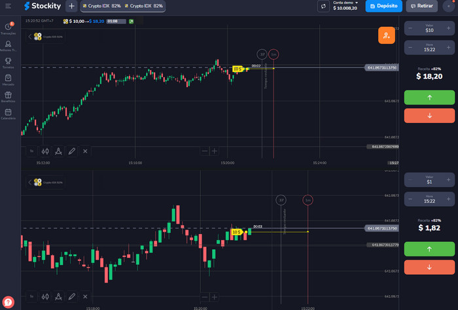This screenshot has width=458, height=310.
Task: Decrease the $1 trade amount
Action: click(x=410, y=180)
